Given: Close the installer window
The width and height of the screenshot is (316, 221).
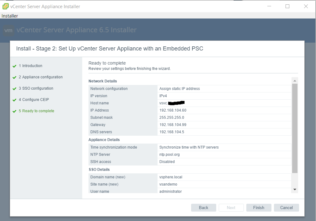Looking at the screenshot, I should (306, 6).
